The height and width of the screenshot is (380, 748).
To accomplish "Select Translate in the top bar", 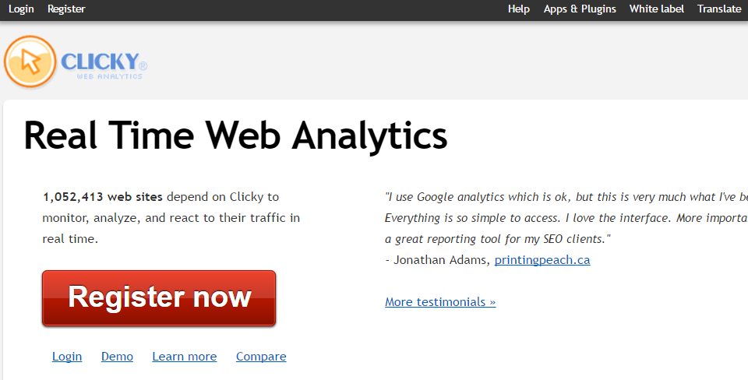I will pos(719,9).
